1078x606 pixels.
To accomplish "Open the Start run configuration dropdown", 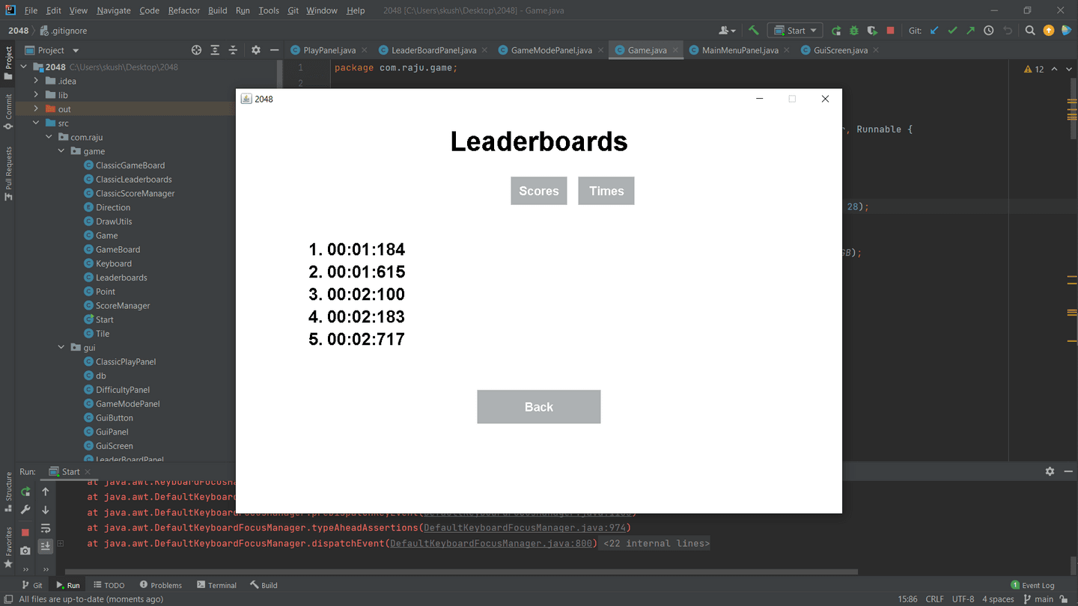I will point(795,31).
